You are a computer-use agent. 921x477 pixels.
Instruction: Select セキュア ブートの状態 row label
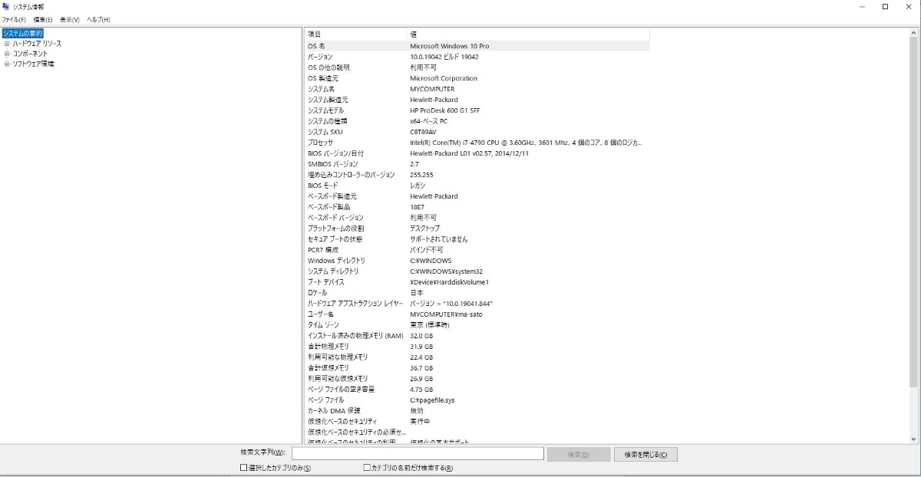[334, 239]
